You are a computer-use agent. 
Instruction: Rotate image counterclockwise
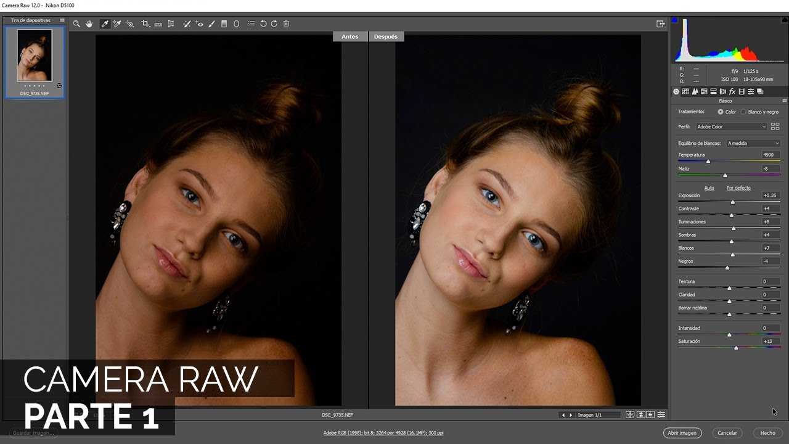point(263,23)
